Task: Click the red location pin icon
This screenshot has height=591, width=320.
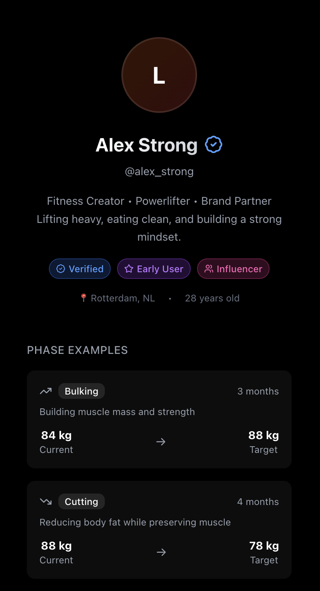Action: tap(83, 298)
